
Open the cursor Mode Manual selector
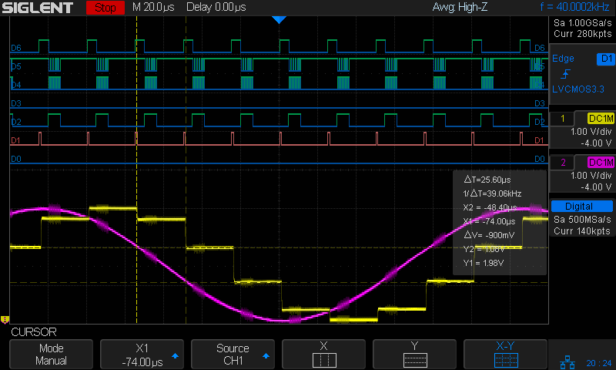click(x=52, y=355)
